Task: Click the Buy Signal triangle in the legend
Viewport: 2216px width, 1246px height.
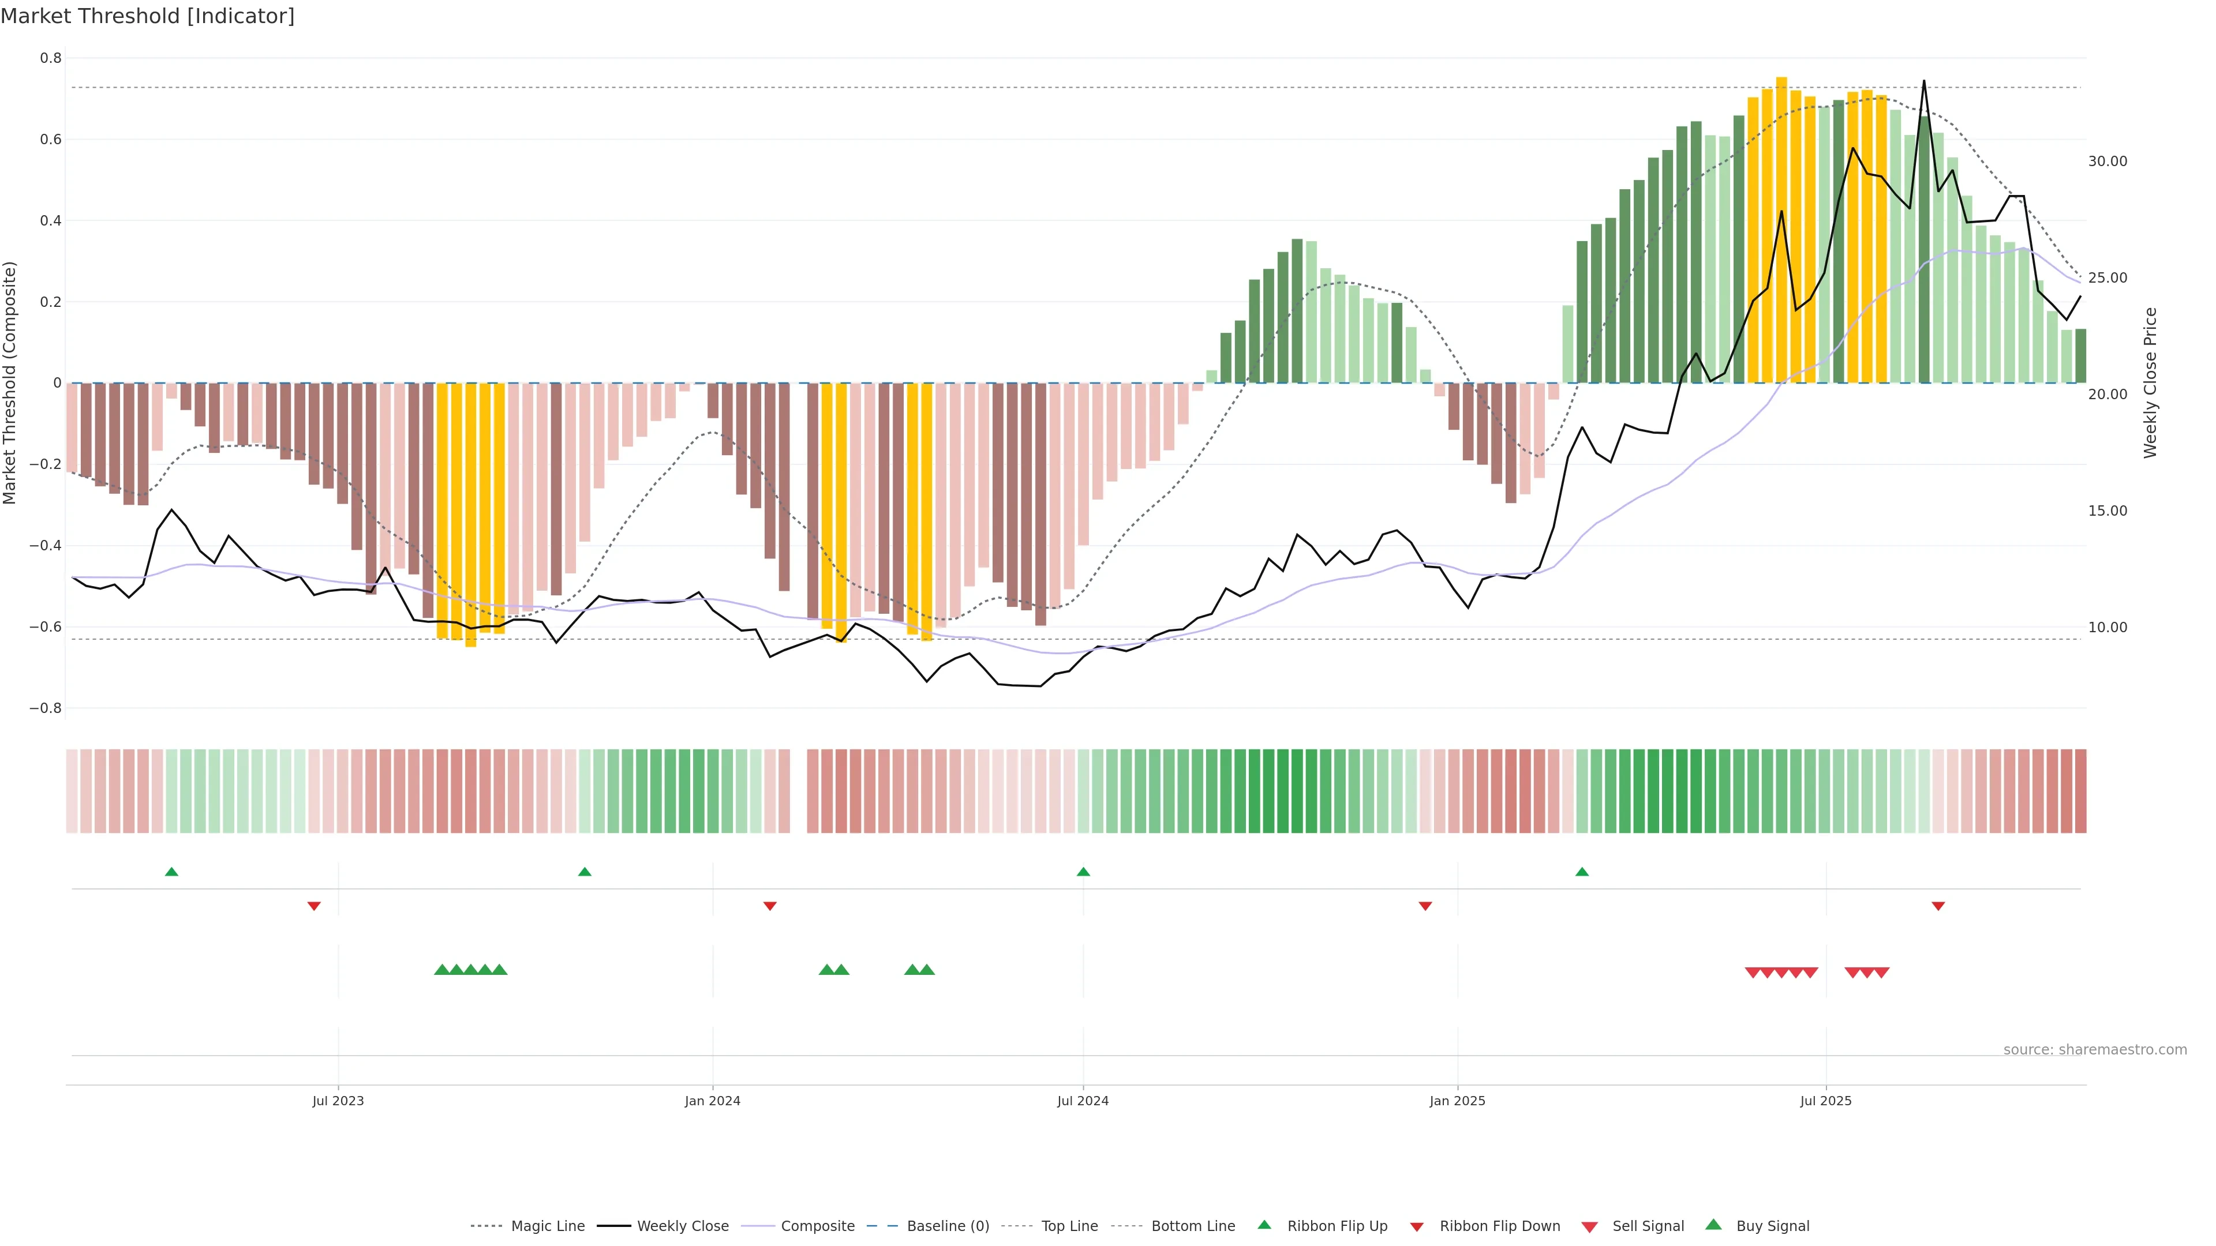Action: pos(1713,1225)
